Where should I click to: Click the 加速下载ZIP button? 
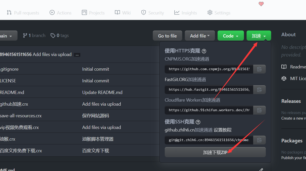coord(215,152)
